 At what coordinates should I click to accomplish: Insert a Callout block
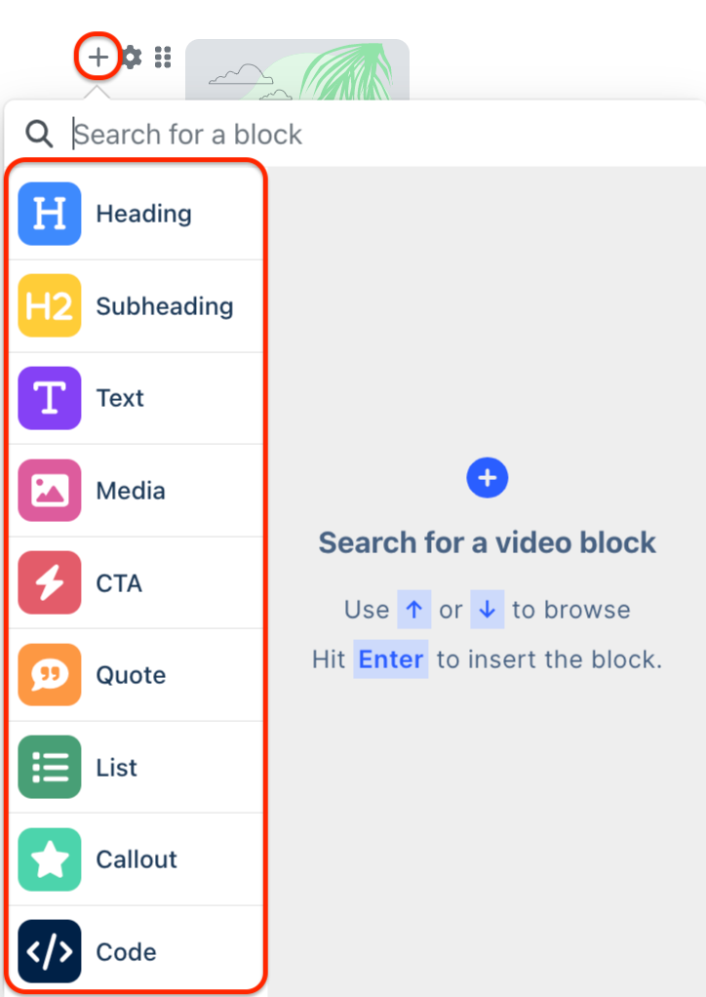coord(136,859)
